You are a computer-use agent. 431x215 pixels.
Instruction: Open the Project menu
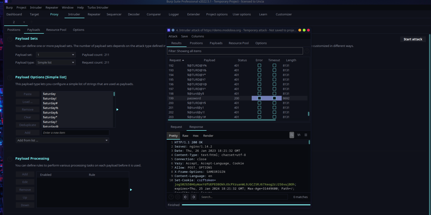click(21, 7)
